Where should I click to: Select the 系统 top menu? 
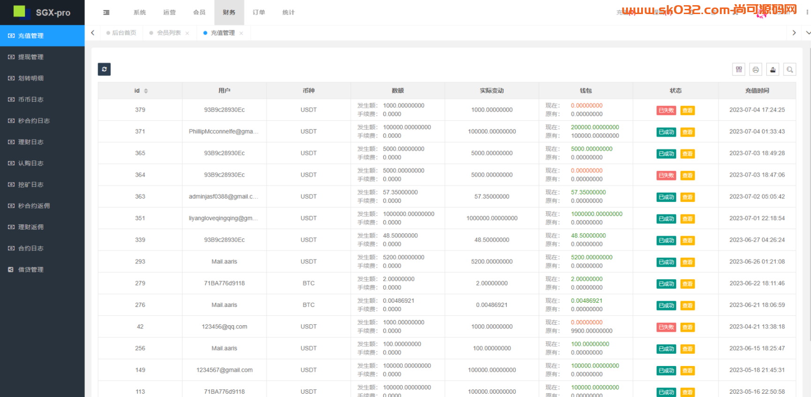click(x=140, y=13)
